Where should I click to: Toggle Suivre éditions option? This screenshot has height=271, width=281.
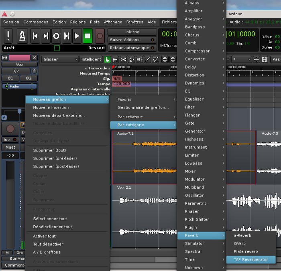pyautogui.click(x=132, y=40)
